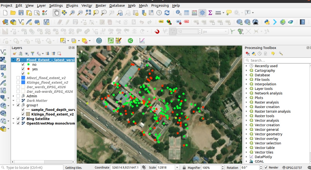
Task: Save project with the floppy disk icon
Action: 21,13
